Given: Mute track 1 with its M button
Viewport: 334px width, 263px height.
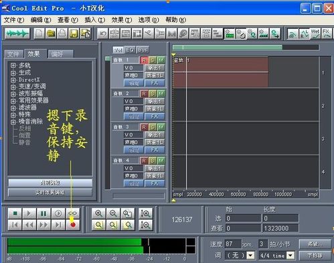Looking at the screenshot, I should click(161, 60).
